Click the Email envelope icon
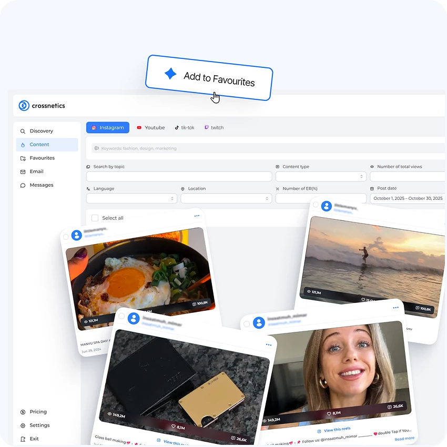 tap(23, 172)
